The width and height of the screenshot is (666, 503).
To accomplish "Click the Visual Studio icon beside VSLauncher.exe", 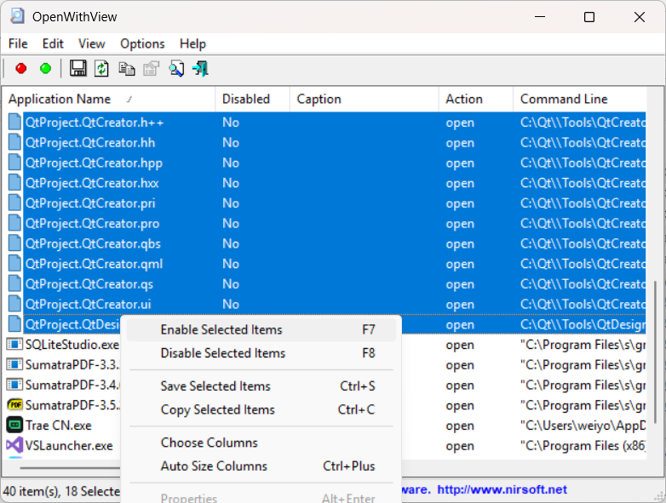I will pos(14,445).
